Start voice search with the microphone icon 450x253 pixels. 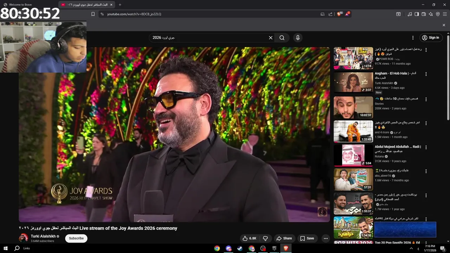click(298, 38)
